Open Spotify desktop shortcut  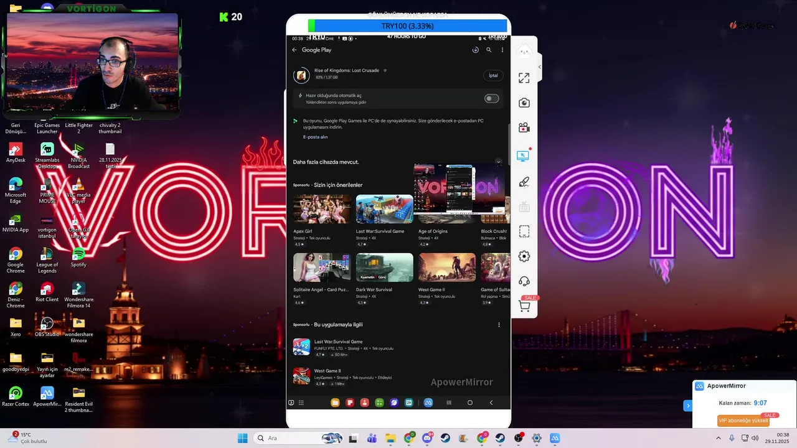[x=78, y=258]
